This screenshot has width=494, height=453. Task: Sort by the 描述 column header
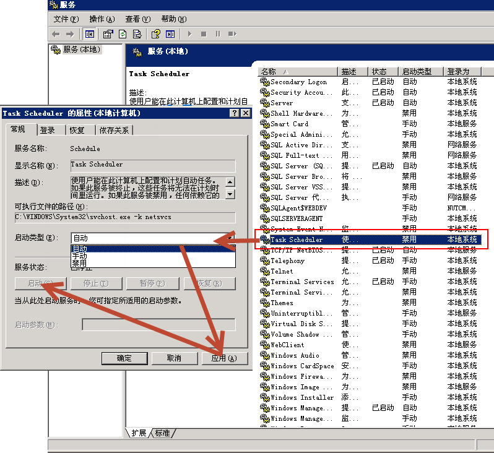(353, 72)
